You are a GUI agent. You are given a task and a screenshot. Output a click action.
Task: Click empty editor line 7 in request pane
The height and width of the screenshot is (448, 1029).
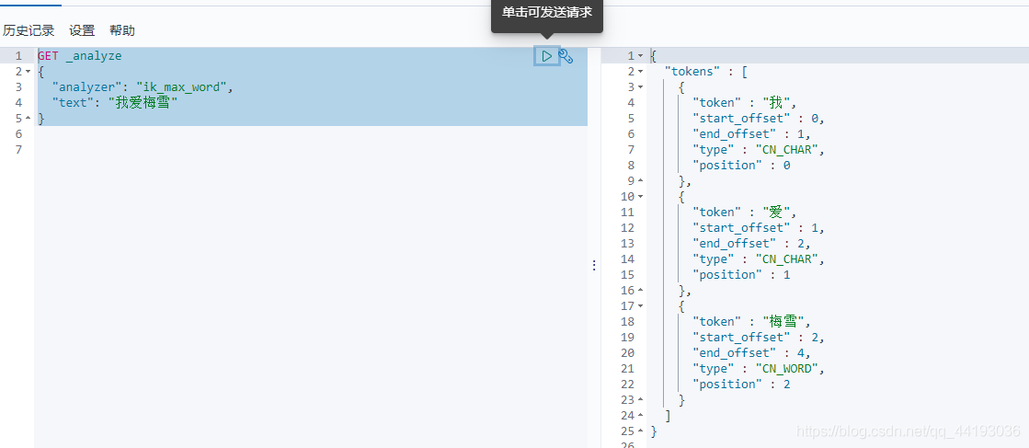(312, 150)
